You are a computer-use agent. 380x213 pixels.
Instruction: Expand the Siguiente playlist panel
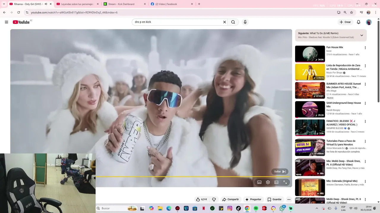click(x=362, y=35)
